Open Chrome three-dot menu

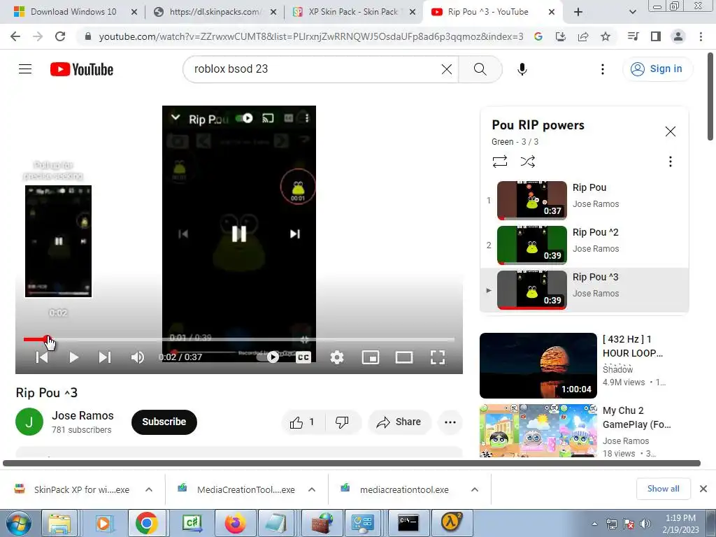point(701,36)
